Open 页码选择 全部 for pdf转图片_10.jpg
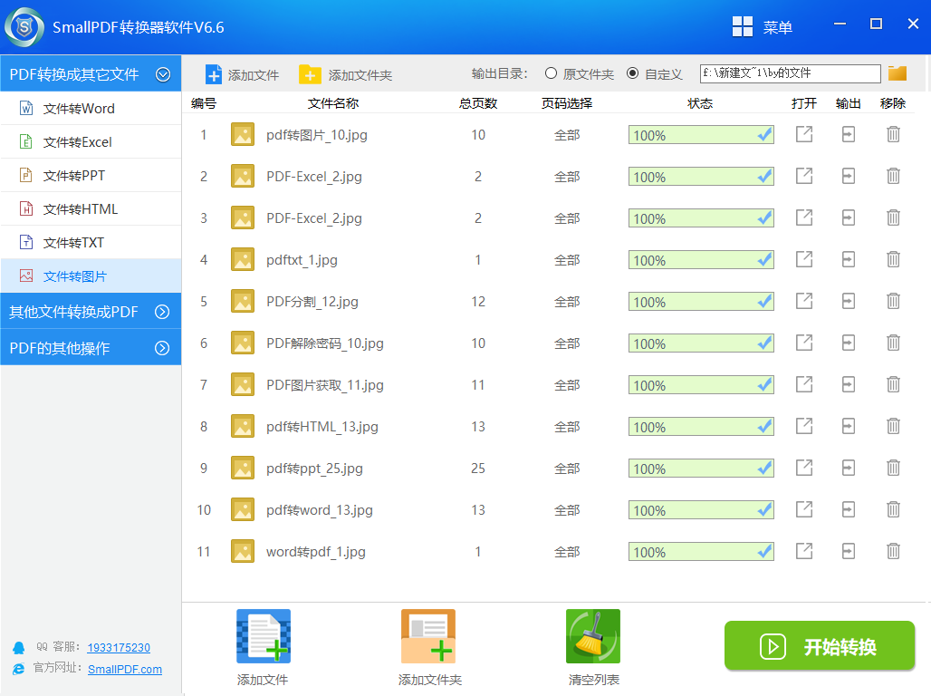 point(567,135)
